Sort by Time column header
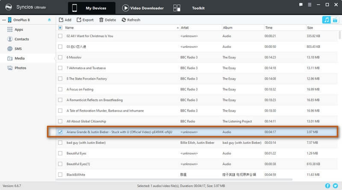The width and height of the screenshot is (342, 190). point(285,28)
